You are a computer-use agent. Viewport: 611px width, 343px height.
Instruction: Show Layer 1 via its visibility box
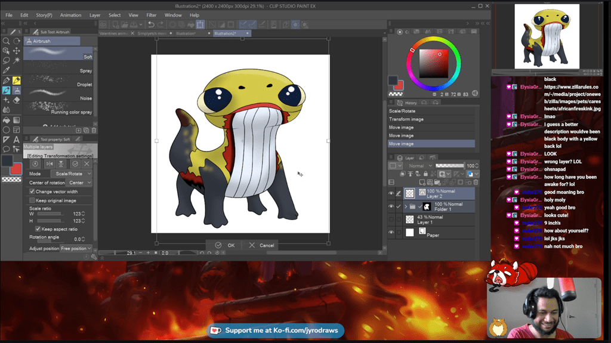point(391,220)
